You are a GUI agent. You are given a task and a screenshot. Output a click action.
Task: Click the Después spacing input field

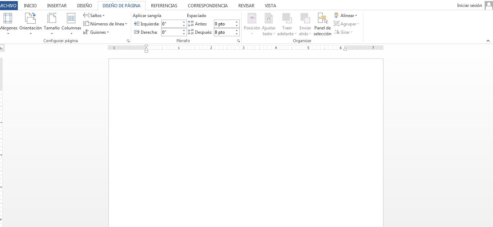click(224, 32)
